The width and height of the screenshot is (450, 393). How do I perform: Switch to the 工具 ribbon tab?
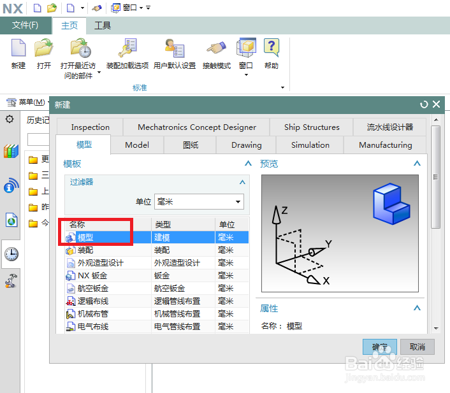click(x=103, y=25)
